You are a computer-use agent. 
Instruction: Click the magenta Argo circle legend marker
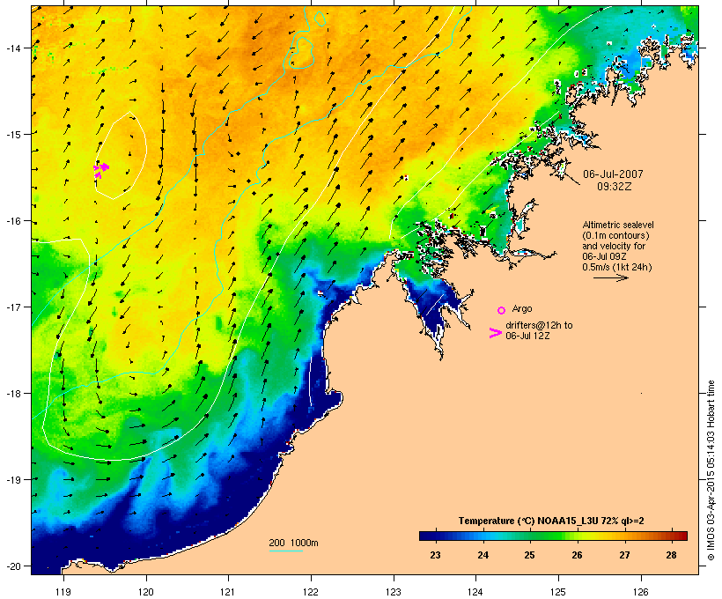pyautogui.click(x=502, y=310)
